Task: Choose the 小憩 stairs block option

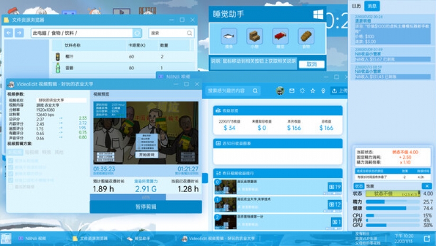Action: click(255, 36)
